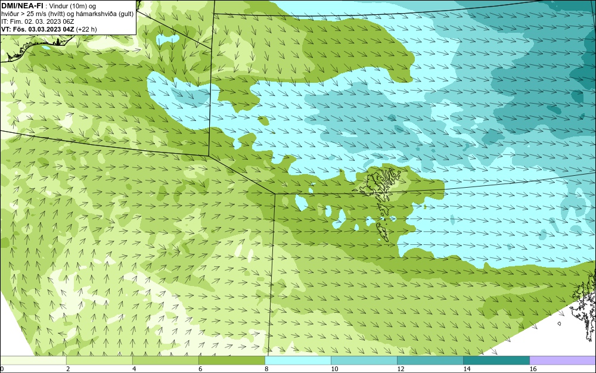The image size is (596, 373).
Task: Click the purple legend swatch above 16 m/s
Action: [563, 360]
